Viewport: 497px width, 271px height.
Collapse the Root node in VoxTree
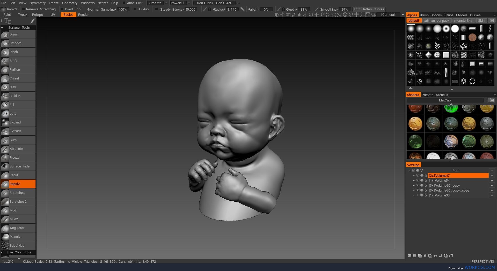tap(410, 171)
